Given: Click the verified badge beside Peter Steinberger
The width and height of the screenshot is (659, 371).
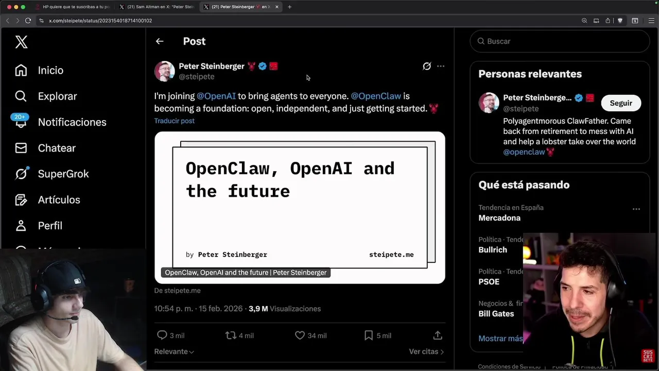Looking at the screenshot, I should (x=263, y=66).
